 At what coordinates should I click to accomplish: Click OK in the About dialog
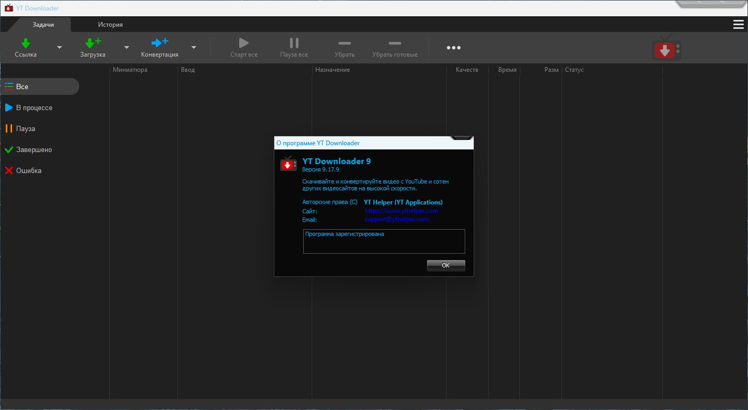pos(446,265)
